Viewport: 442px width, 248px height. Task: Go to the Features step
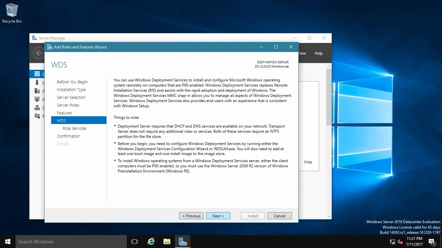coord(64,113)
